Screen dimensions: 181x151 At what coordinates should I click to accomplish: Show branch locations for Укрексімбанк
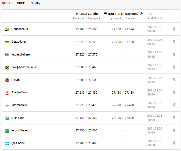pos(174,54)
